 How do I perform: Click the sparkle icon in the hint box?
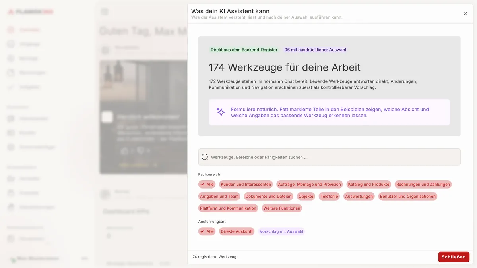click(x=221, y=112)
